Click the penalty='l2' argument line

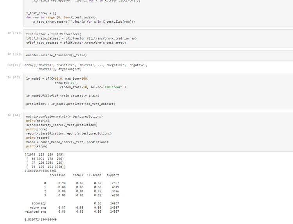66,83
